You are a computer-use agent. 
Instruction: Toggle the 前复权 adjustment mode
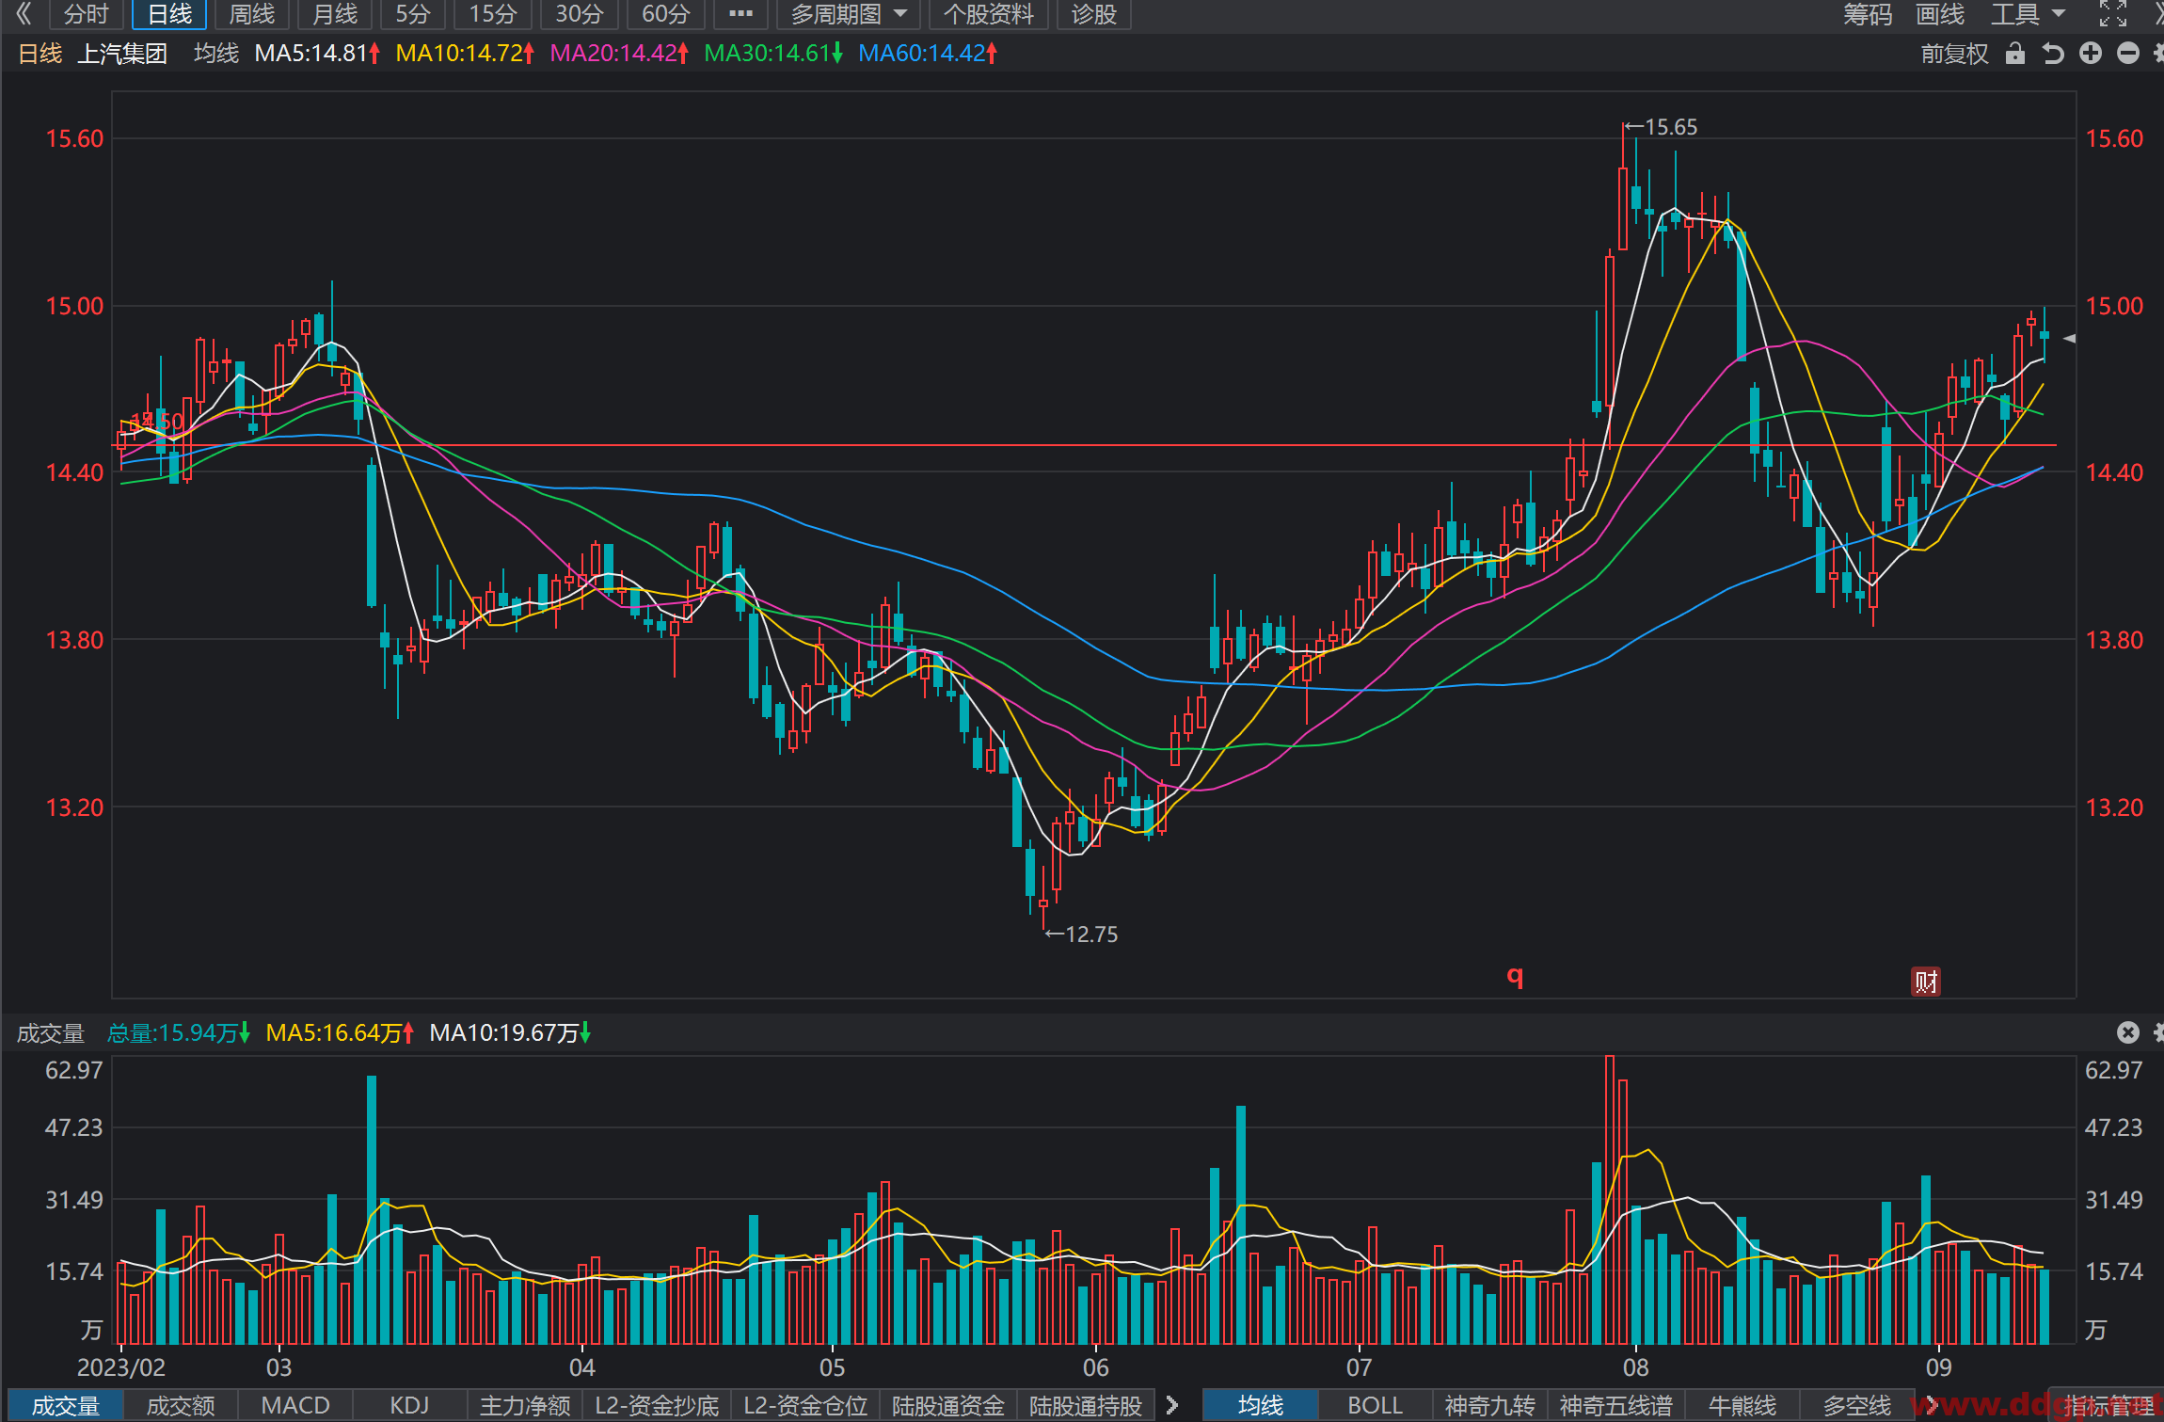coord(1954,54)
